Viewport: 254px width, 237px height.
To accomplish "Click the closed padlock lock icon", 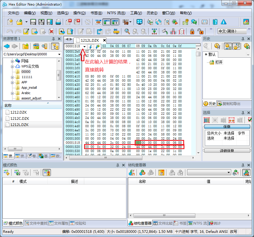I will tap(192, 31).
